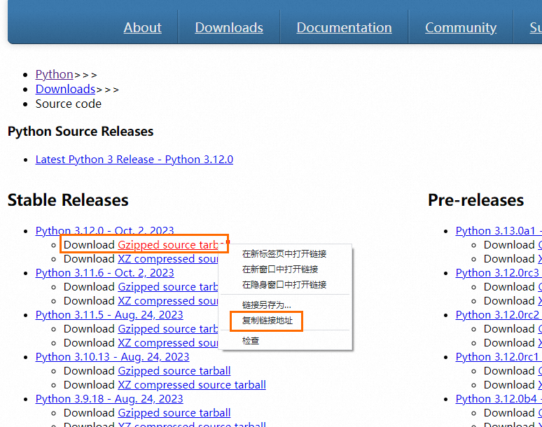Open Python 3.12.0b4 pre-release link
Viewport: 542px width, 427px height.
tap(499, 399)
